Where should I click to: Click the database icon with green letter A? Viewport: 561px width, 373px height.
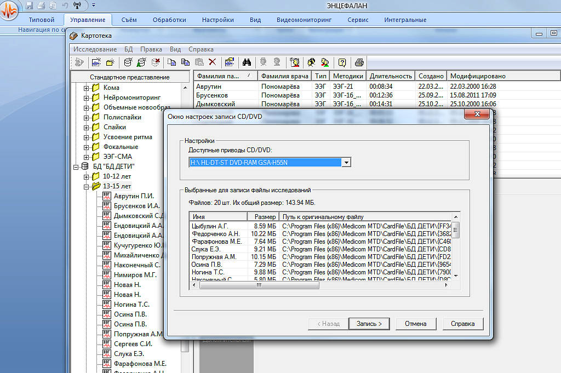point(142,62)
